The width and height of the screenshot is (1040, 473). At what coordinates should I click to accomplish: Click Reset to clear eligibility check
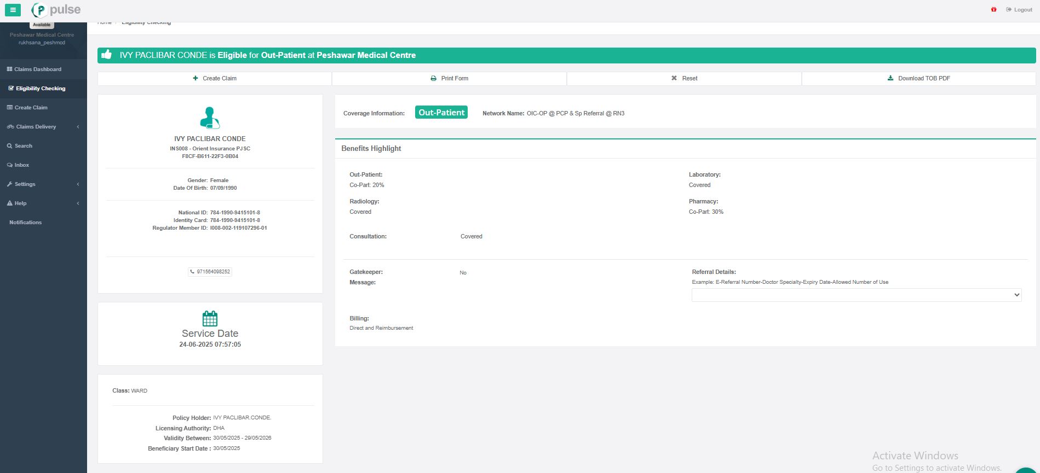[x=684, y=79]
